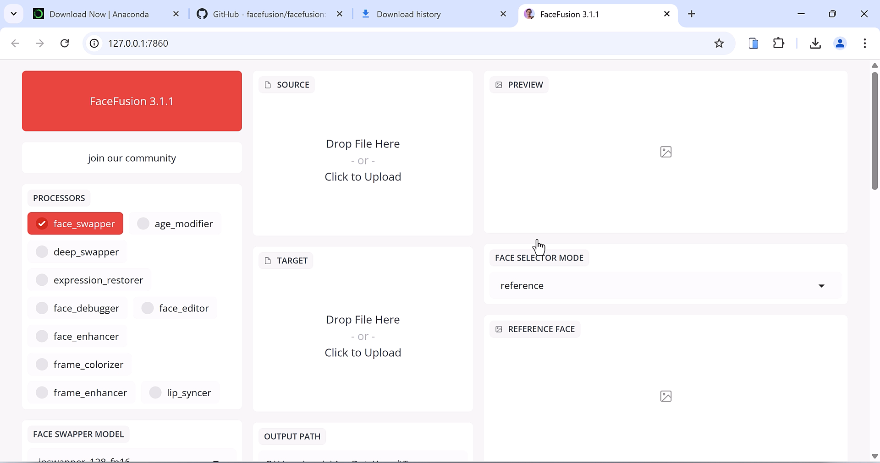Enable the face_editor processor

tap(175, 308)
